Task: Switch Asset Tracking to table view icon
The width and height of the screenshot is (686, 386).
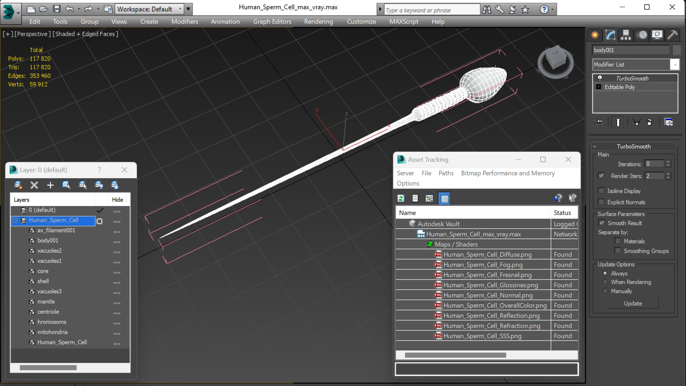Action: [444, 198]
